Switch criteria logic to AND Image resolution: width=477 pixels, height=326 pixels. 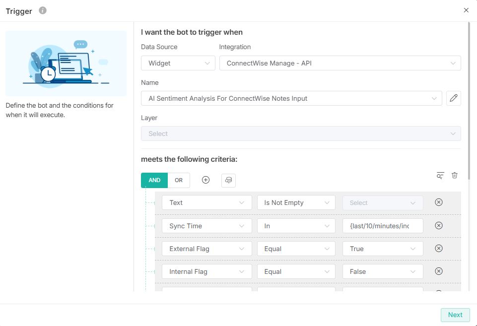point(154,180)
